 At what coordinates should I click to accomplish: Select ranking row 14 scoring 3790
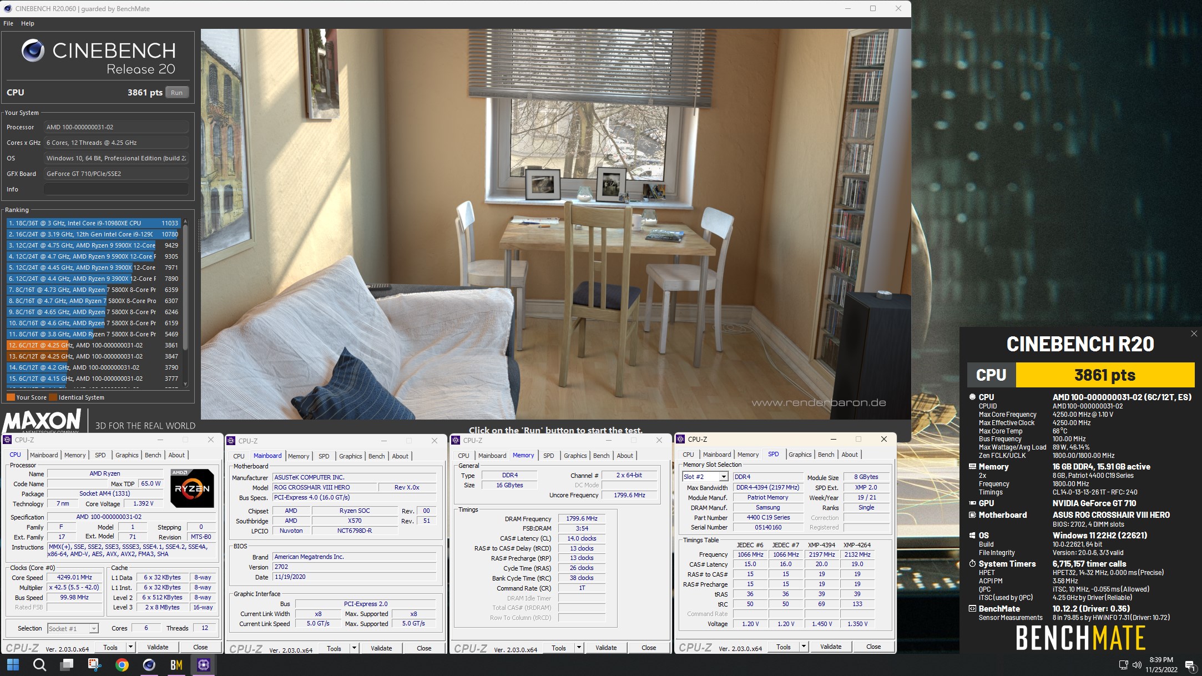[x=94, y=367]
